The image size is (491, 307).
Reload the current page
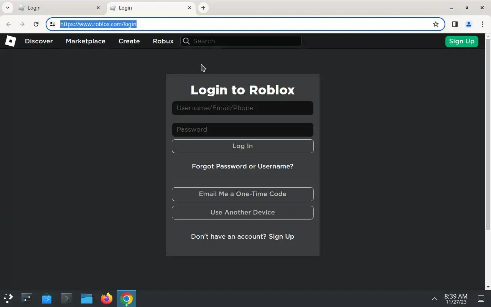[36, 24]
